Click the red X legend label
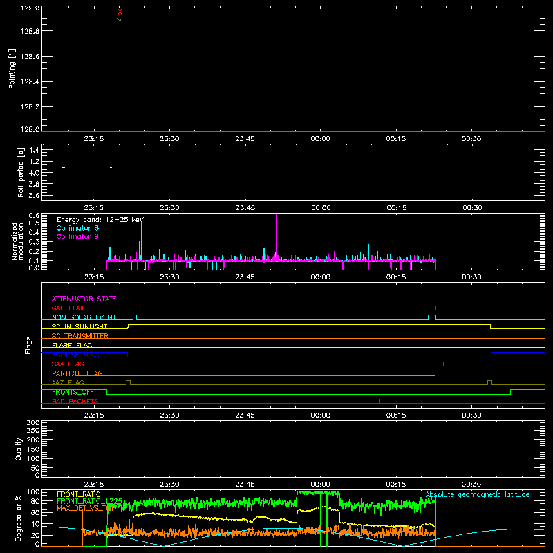 pos(120,12)
